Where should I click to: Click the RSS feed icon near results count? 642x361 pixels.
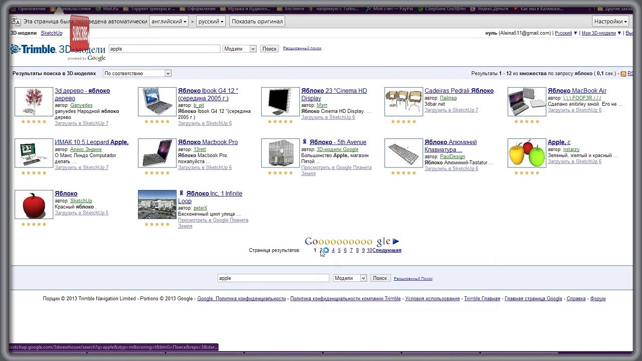(x=623, y=74)
